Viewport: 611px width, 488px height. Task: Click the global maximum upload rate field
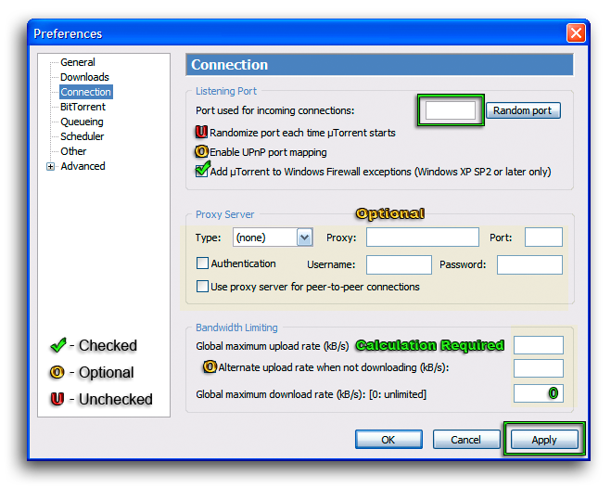539,345
